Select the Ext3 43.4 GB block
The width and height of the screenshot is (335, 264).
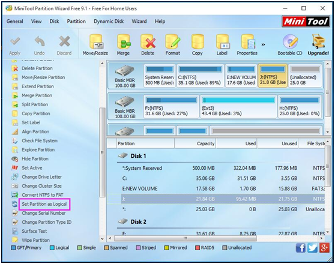click(238, 107)
